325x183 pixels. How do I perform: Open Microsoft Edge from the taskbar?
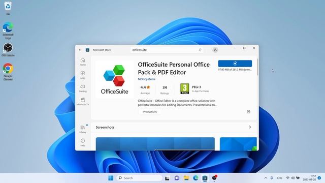click(x=196, y=178)
